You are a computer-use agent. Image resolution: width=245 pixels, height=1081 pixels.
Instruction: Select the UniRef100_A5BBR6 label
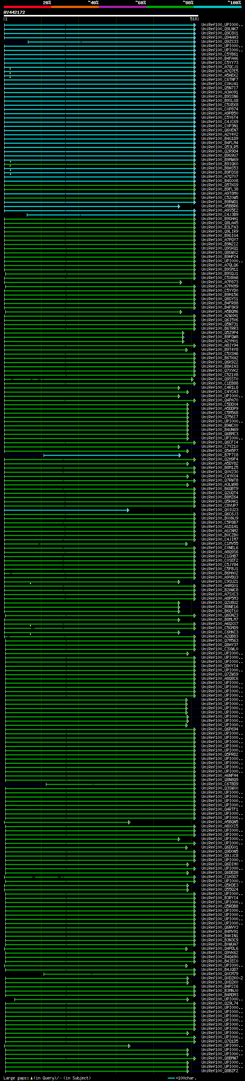[220, 206]
